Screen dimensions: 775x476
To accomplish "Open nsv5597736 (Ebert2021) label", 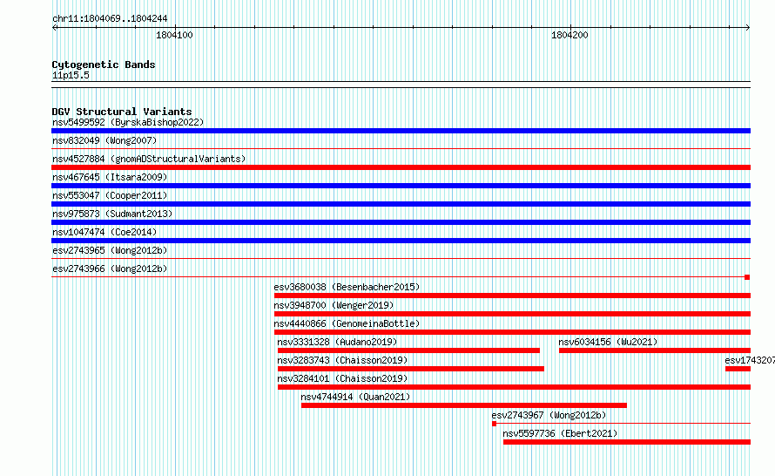I will 560,433.
